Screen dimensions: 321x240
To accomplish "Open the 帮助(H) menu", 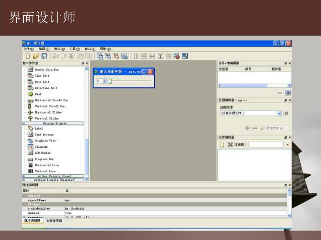I will [105, 49].
